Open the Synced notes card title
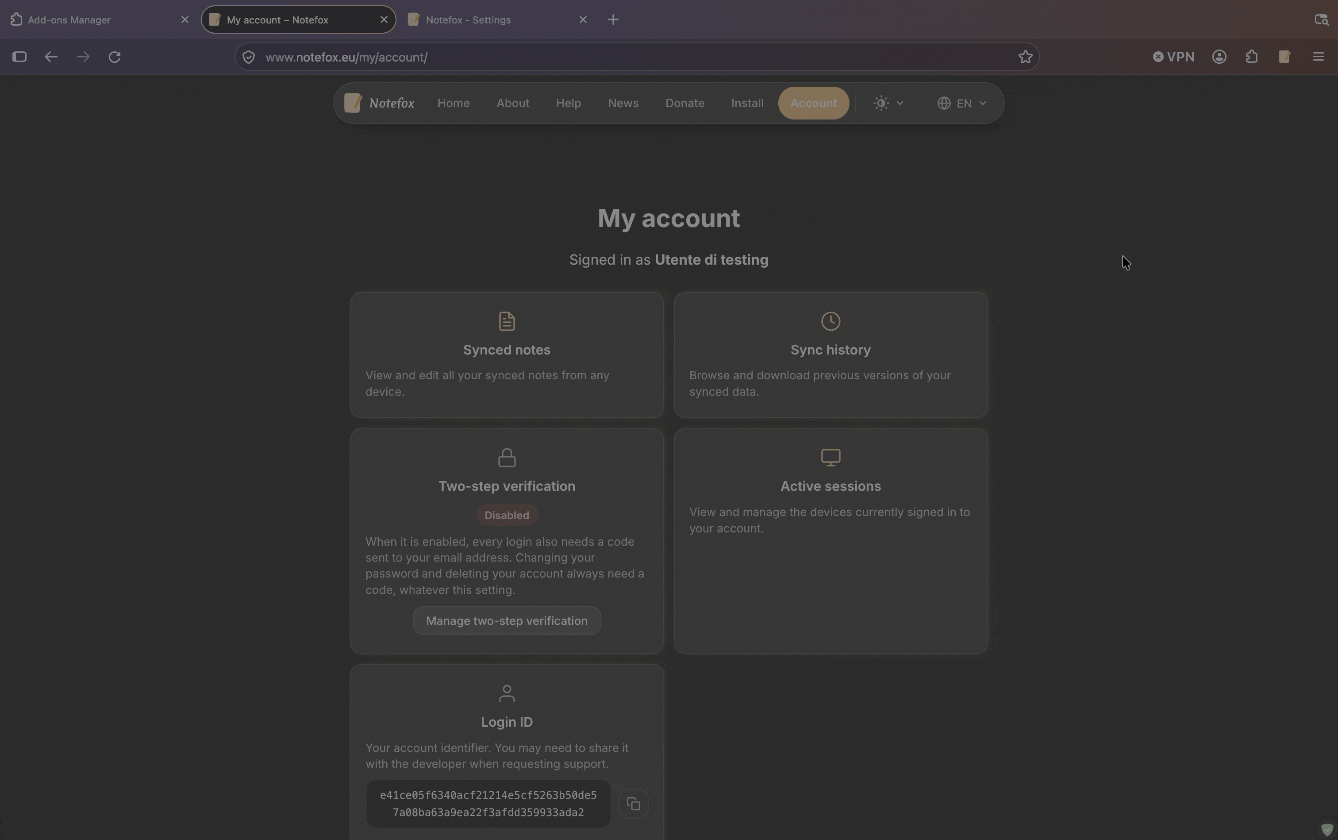The image size is (1338, 840). (x=507, y=350)
